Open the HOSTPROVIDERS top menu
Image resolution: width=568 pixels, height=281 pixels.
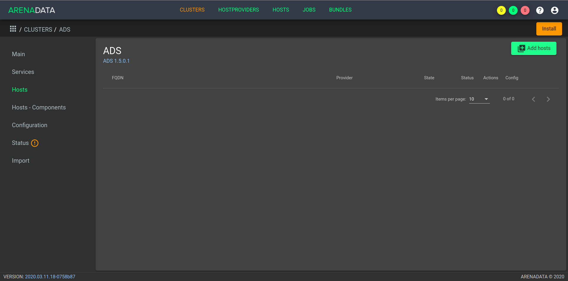[x=239, y=10]
